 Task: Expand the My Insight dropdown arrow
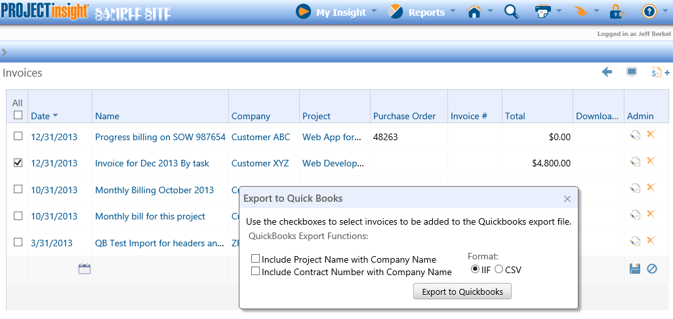tap(374, 11)
